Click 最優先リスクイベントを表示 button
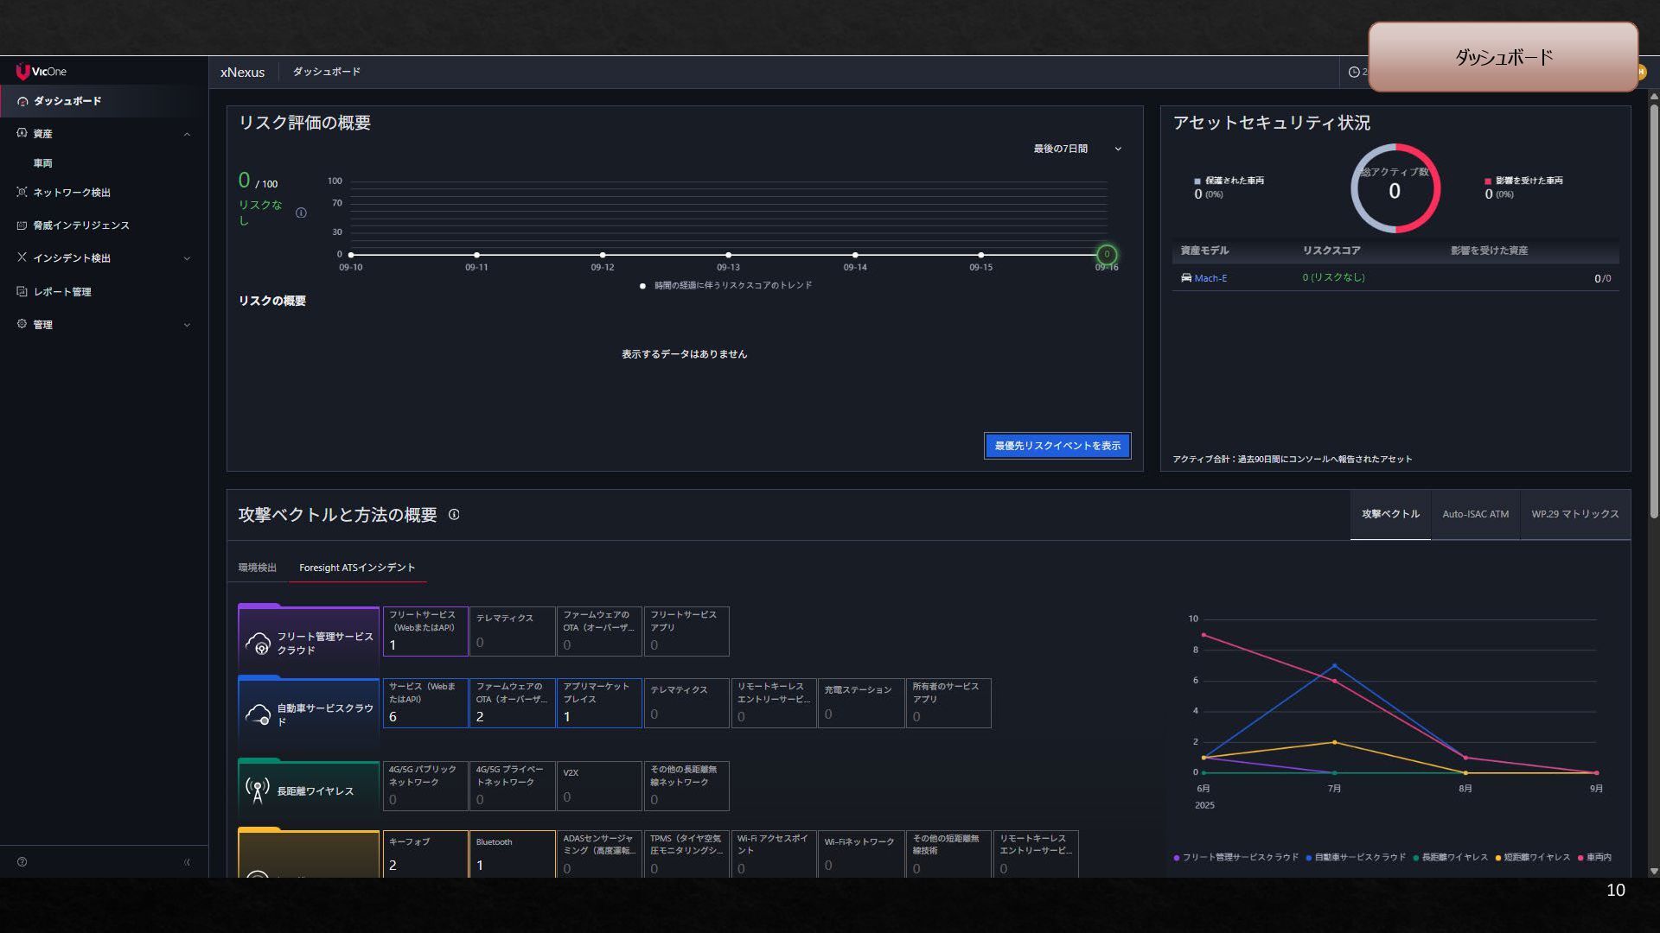 [1057, 446]
